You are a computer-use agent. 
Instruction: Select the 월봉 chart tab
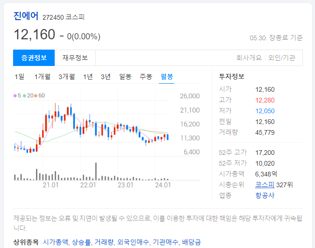point(167,77)
